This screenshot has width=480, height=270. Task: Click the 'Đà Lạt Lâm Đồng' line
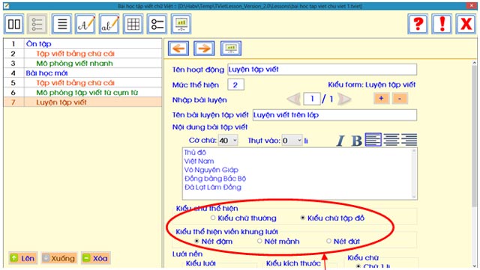[213, 187]
